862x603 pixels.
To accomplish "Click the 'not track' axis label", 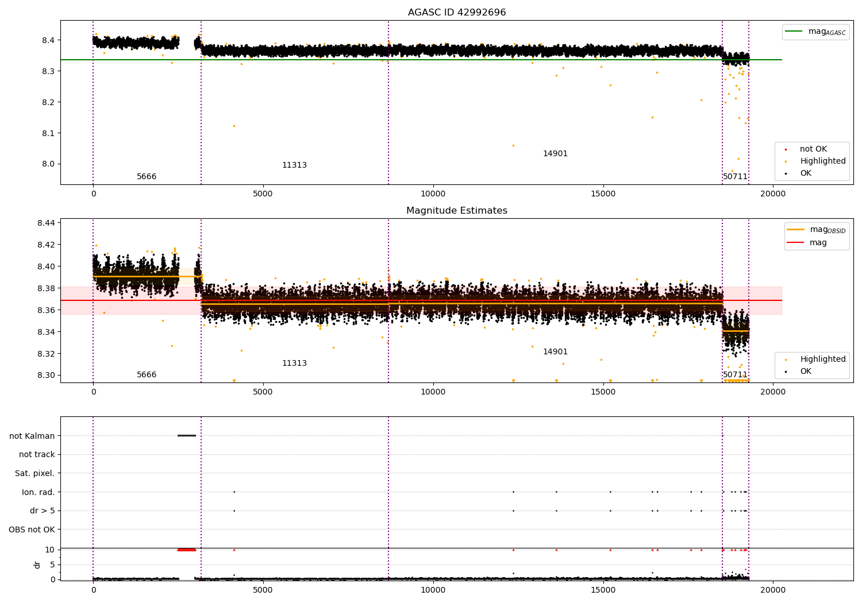I will pyautogui.click(x=37, y=455).
